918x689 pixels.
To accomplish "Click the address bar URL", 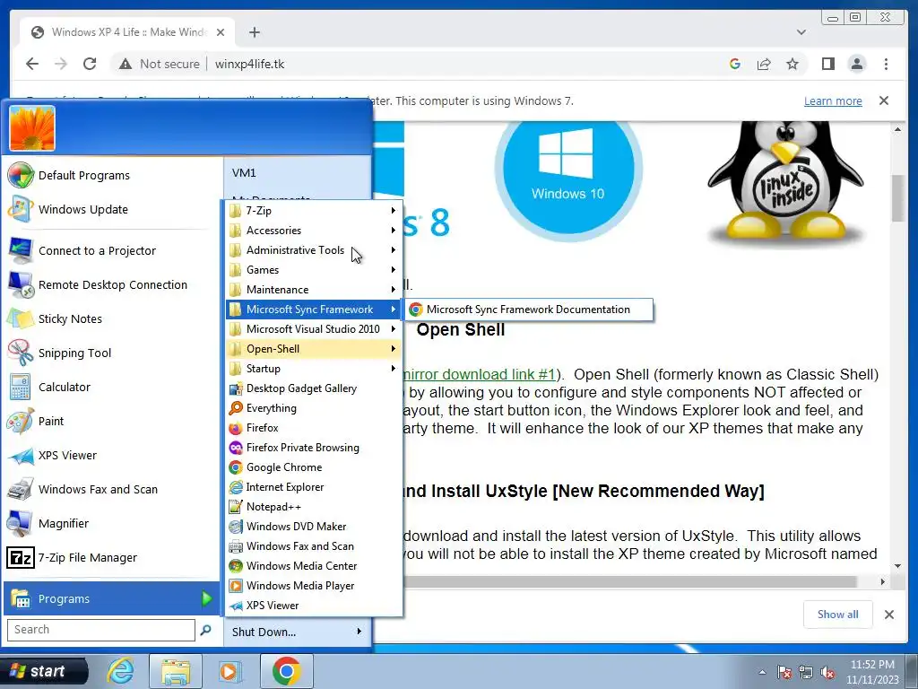I will point(249,64).
